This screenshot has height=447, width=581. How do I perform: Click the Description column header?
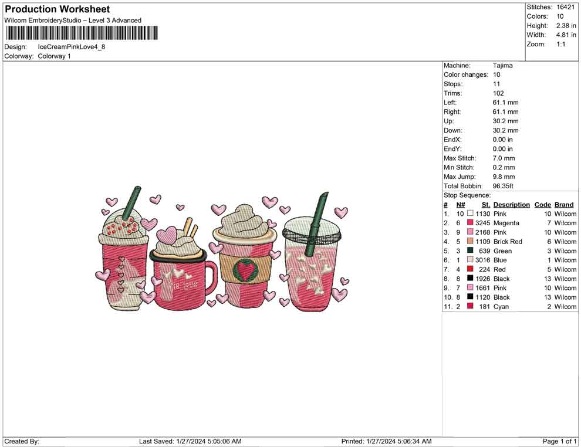tap(511, 204)
